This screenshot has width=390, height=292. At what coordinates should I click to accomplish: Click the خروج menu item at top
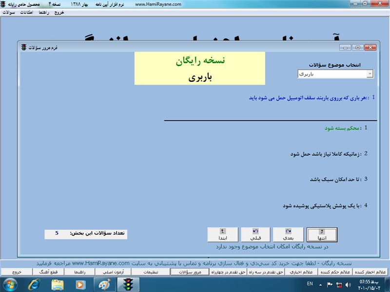58,12
